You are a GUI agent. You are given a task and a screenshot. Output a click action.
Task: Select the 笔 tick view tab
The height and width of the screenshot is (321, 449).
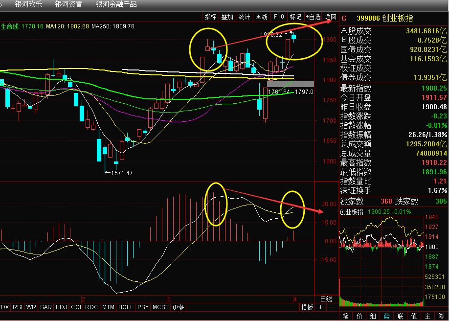[346, 316]
